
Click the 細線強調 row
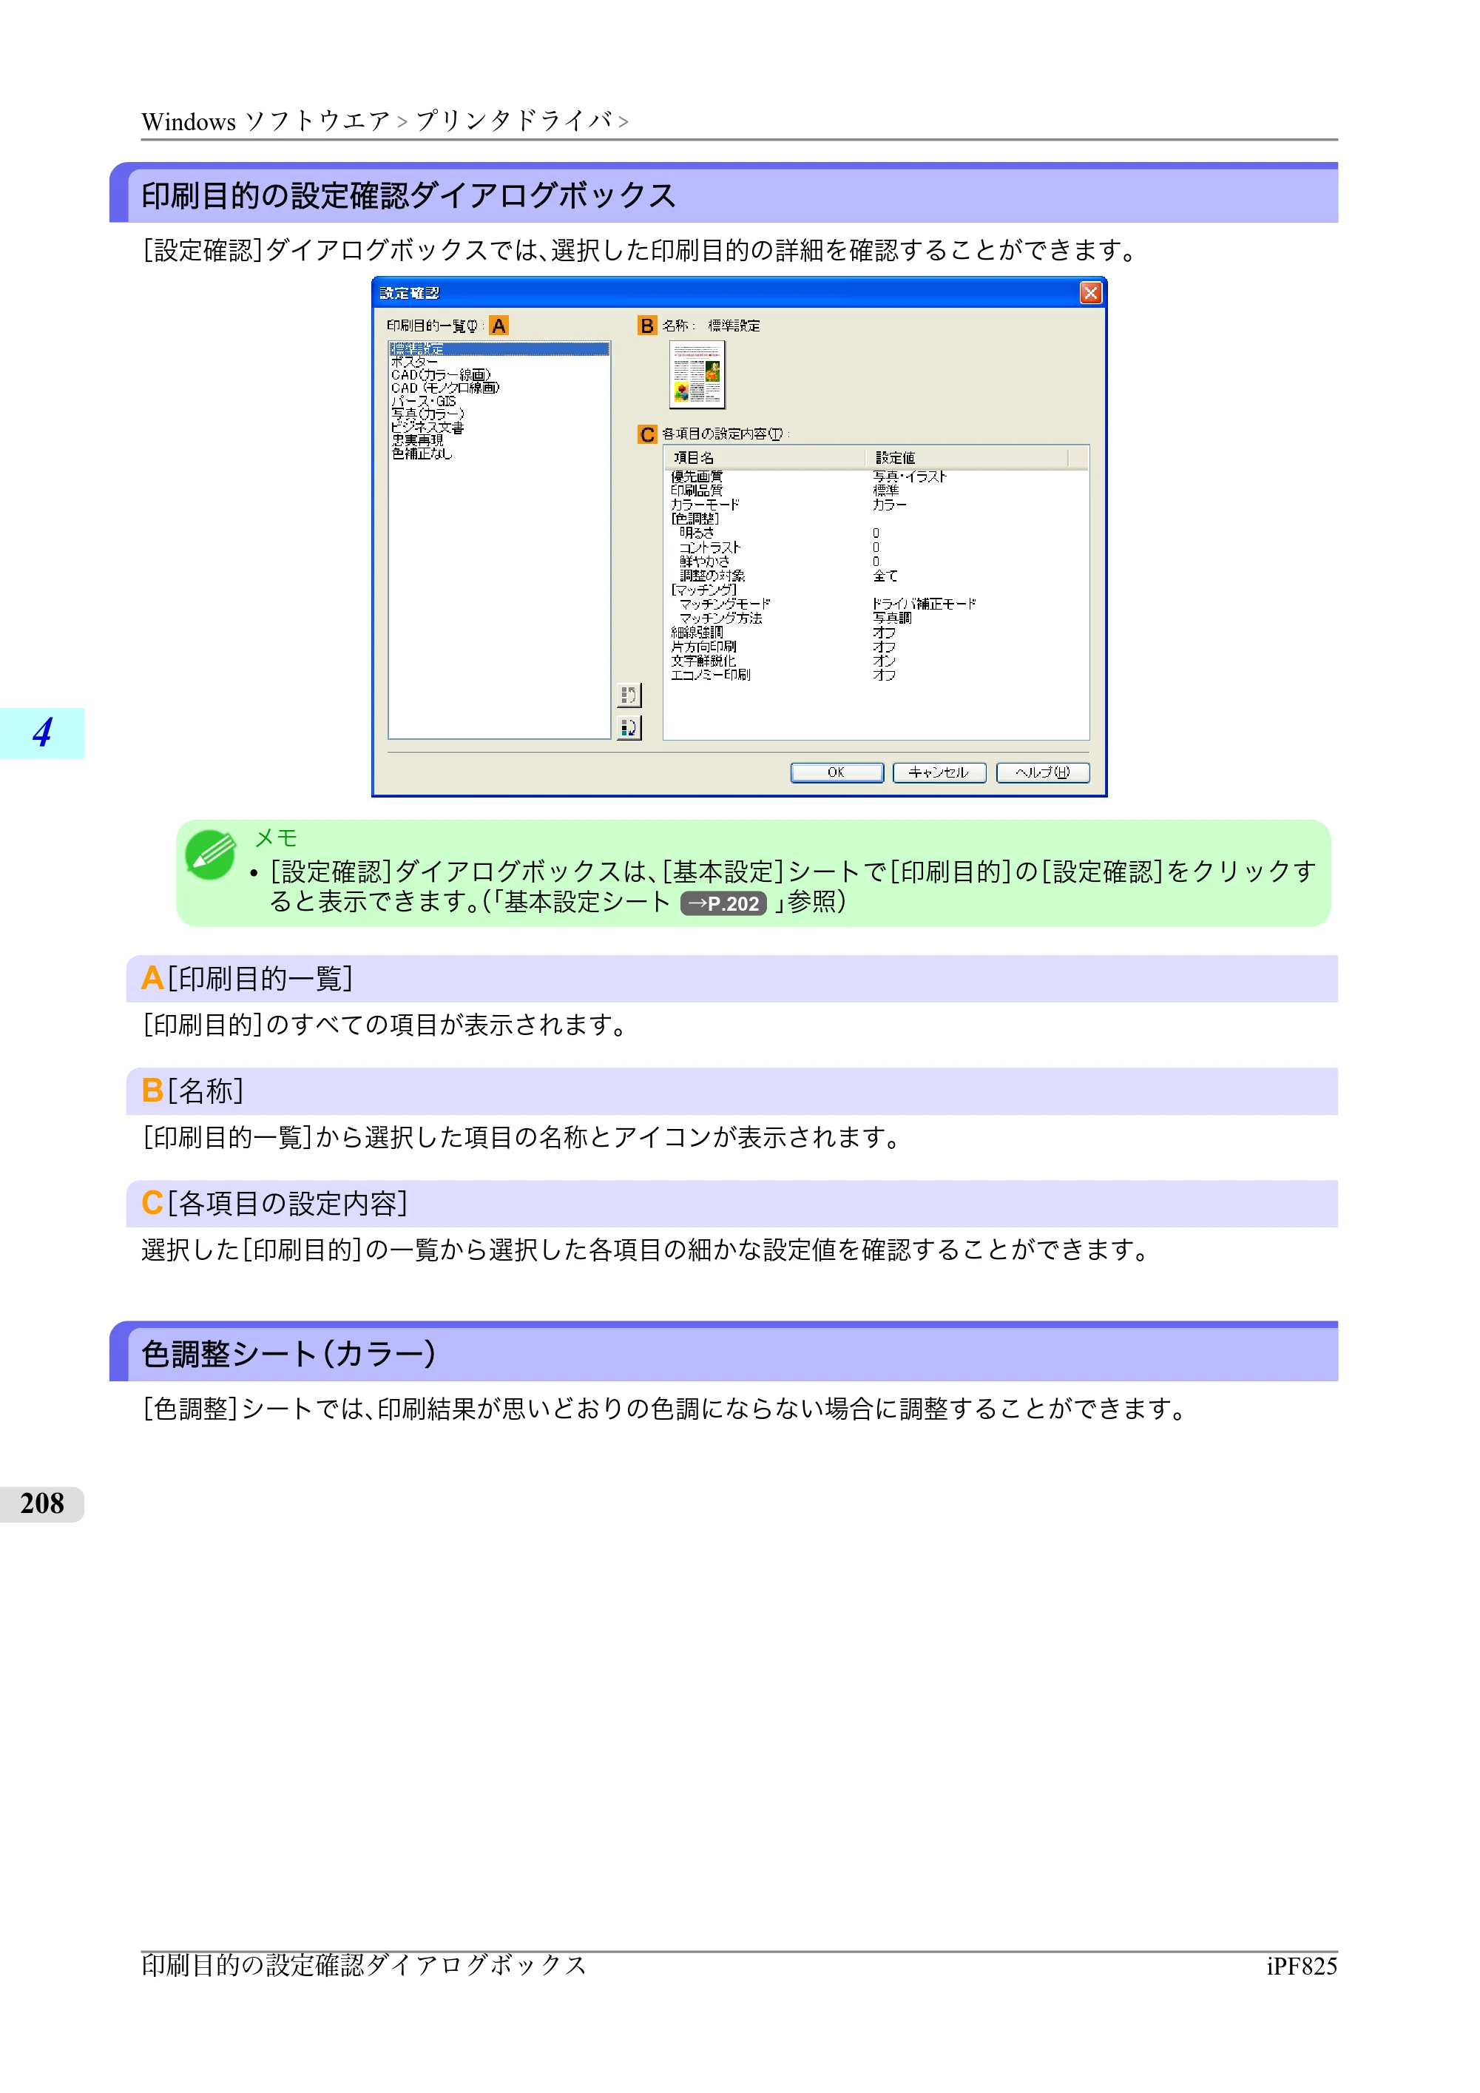point(876,633)
